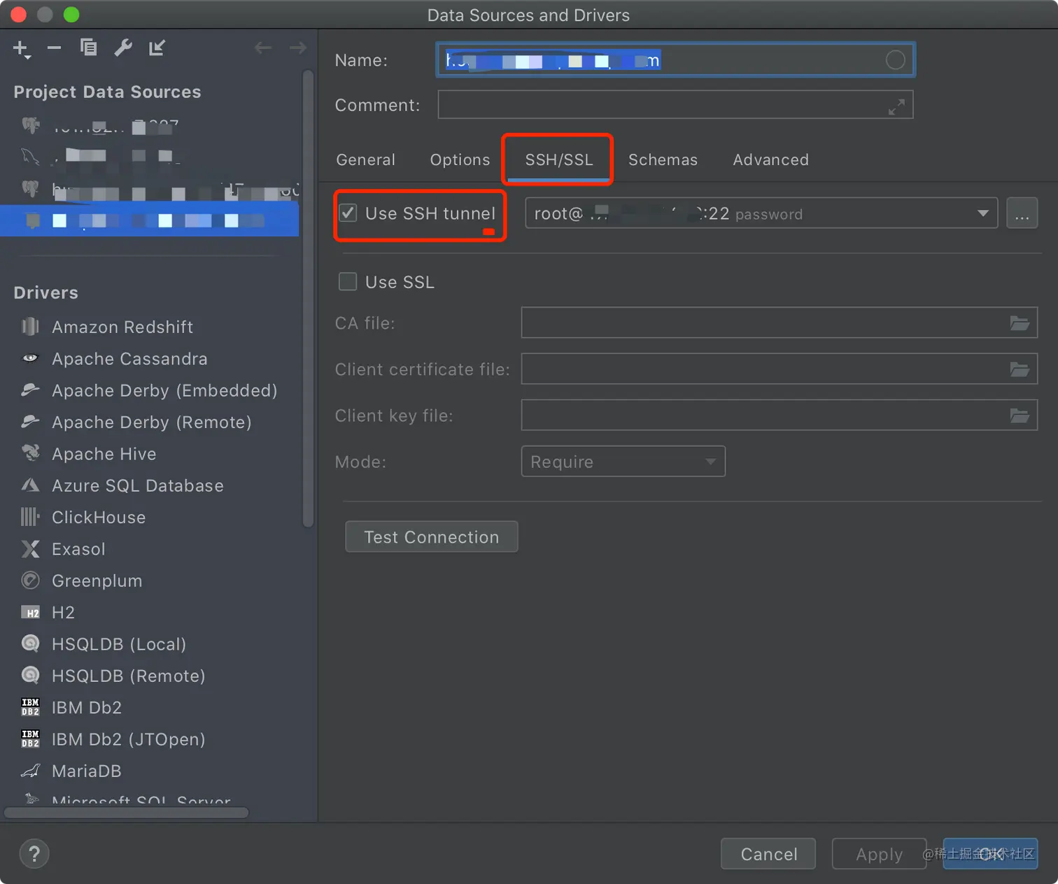Open the SSL Mode dropdown

coord(623,462)
